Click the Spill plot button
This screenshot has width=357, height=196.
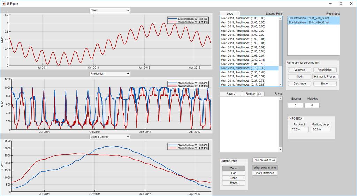click(x=299, y=77)
